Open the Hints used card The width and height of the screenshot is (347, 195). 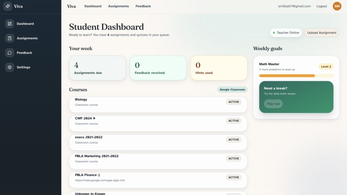219,68
